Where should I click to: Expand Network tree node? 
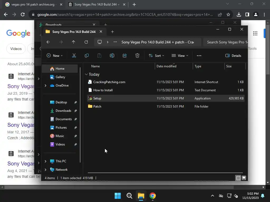45,170
